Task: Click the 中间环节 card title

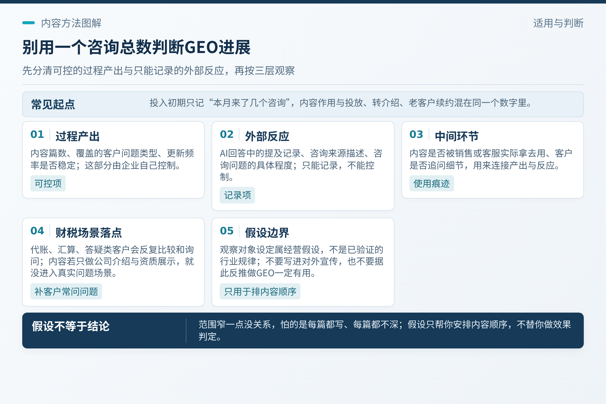Action: point(457,136)
